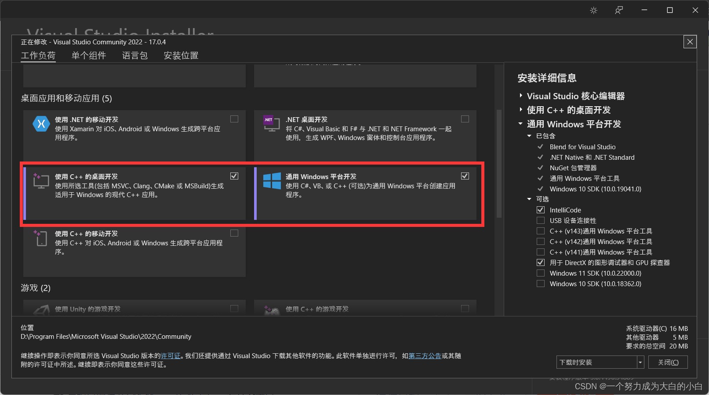Open the 许可证 link
This screenshot has height=395, width=709.
(171, 356)
